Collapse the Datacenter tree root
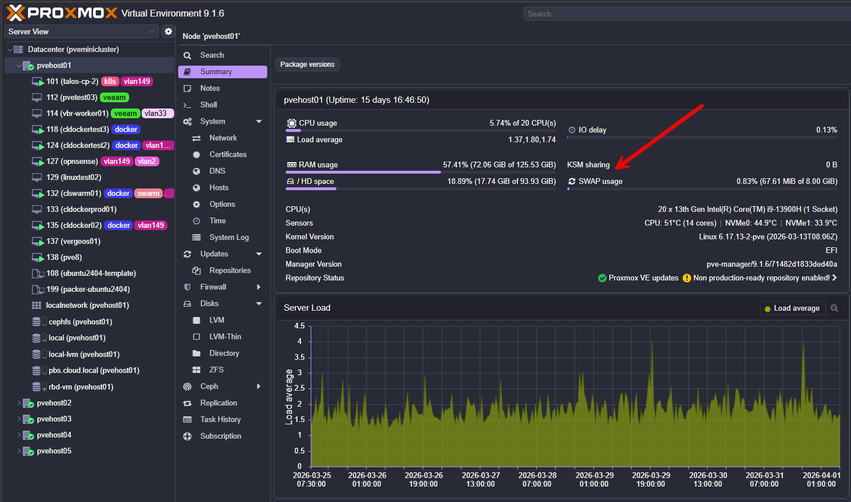The image size is (851, 502). click(x=10, y=50)
